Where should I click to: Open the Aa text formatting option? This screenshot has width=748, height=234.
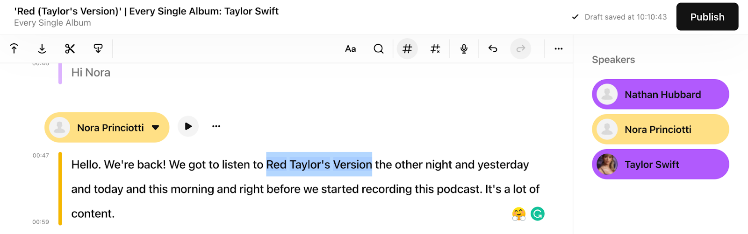pyautogui.click(x=351, y=48)
